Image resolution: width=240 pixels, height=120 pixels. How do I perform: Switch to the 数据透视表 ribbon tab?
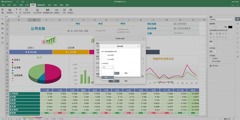point(41,5)
